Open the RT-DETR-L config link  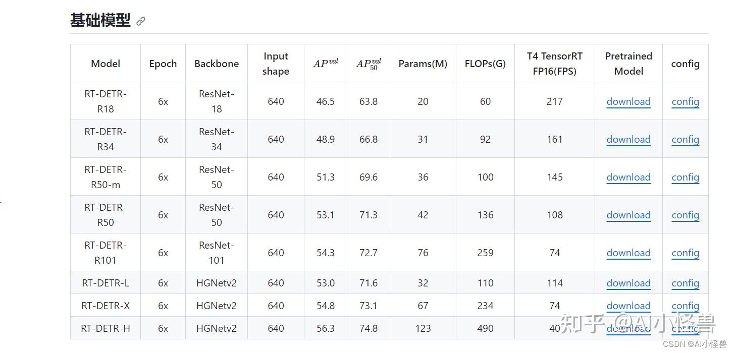point(685,283)
